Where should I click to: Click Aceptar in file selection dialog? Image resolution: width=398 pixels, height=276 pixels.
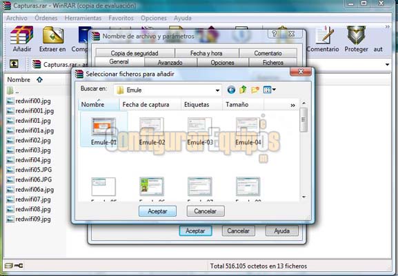click(157, 211)
